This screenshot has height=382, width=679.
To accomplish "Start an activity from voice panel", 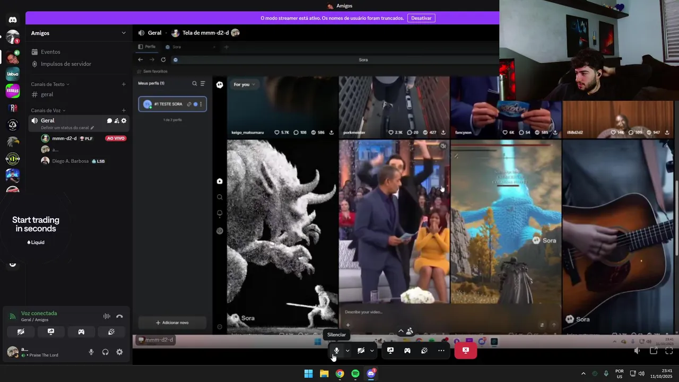I will click(x=81, y=332).
